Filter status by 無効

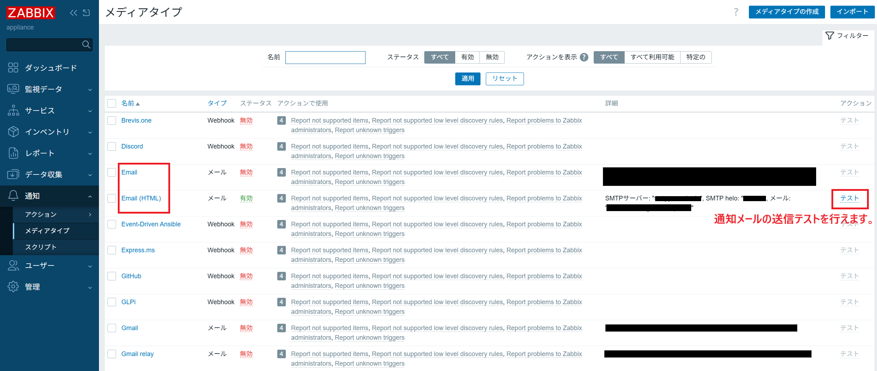click(x=492, y=57)
